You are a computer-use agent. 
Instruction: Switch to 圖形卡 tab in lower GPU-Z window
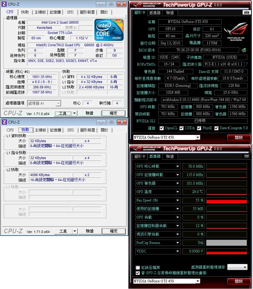[140, 157]
